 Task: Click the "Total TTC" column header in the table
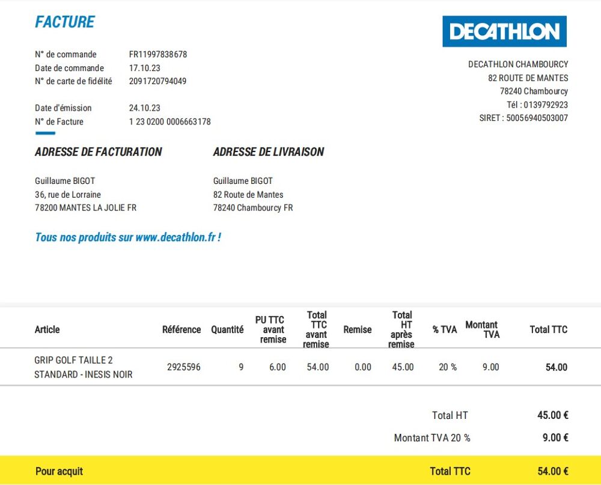(x=549, y=330)
